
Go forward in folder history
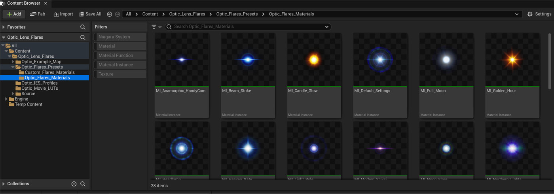pos(118,14)
